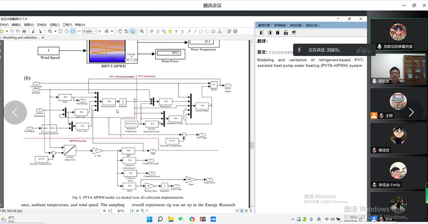This screenshot has height=224, width=428.
Task: Select 刘家乐 screen sharing participant tile
Action: tap(398, 34)
